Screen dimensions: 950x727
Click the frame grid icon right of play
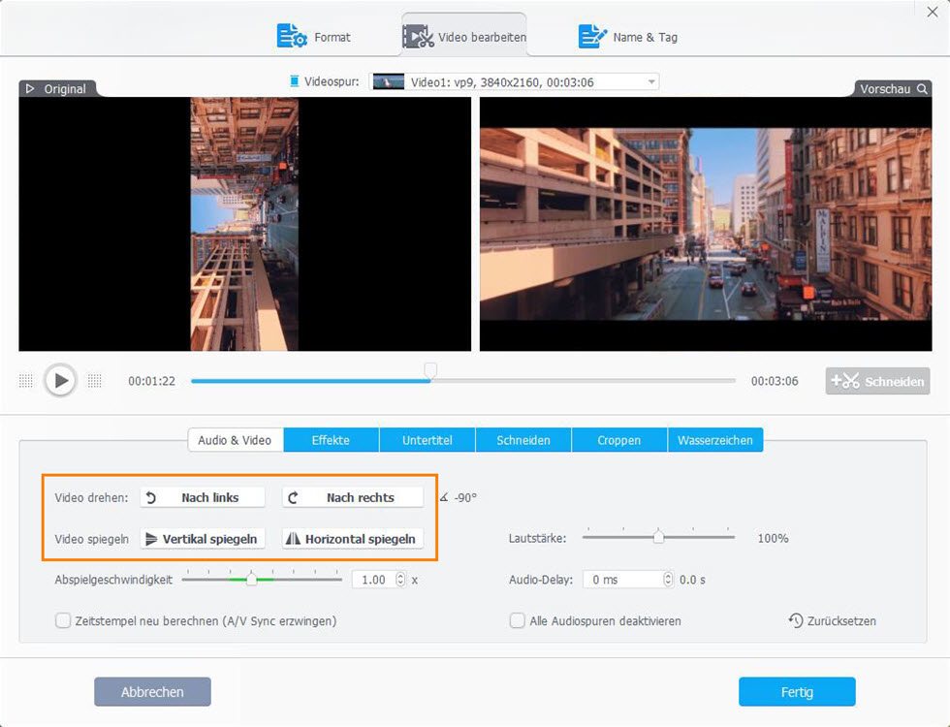point(94,381)
